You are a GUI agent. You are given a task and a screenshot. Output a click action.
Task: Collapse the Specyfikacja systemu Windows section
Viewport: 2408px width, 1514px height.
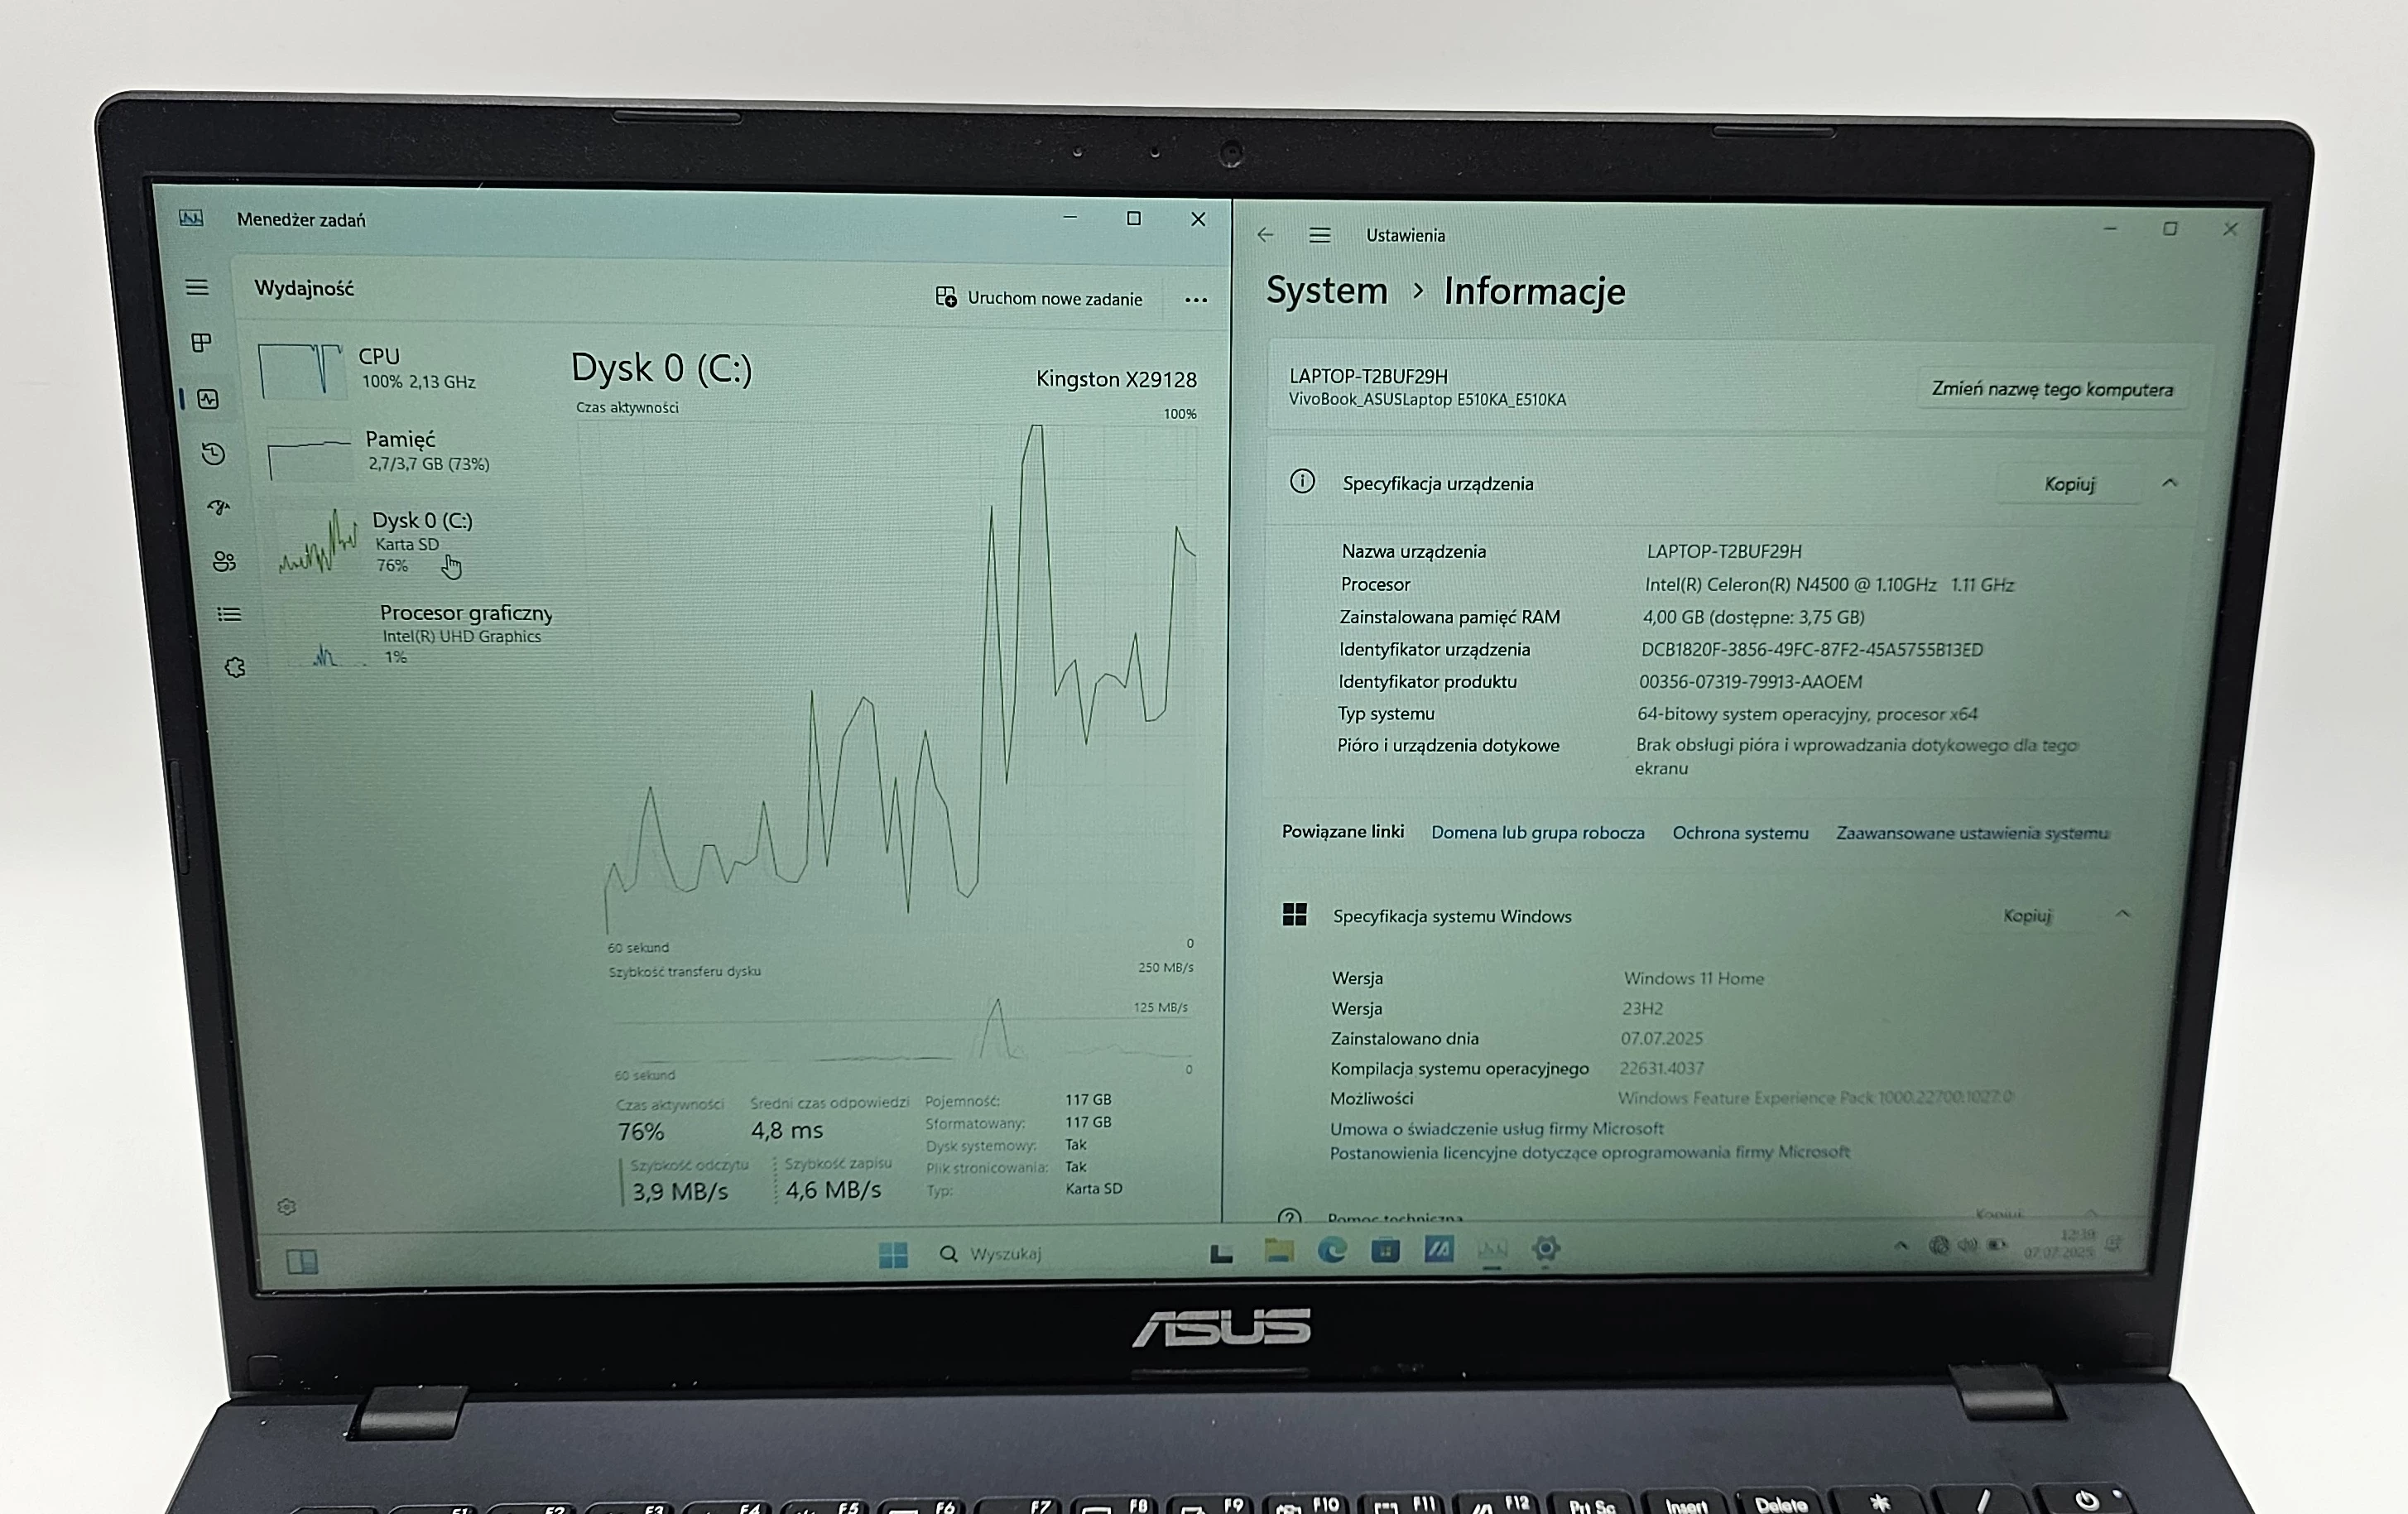tap(2122, 913)
